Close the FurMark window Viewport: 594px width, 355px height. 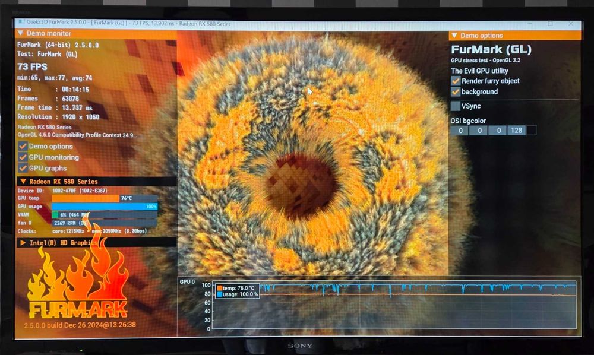pyautogui.click(x=571, y=24)
